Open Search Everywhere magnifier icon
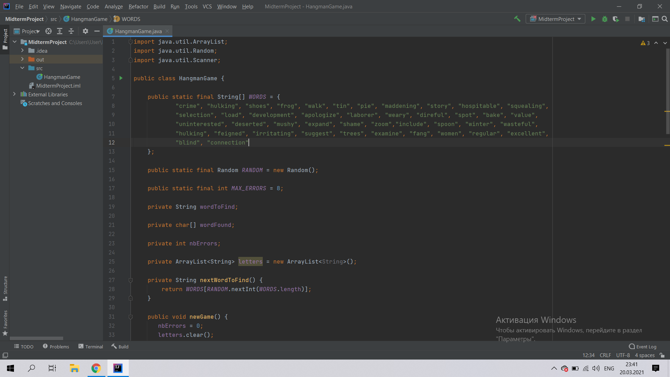This screenshot has height=377, width=670. click(665, 19)
